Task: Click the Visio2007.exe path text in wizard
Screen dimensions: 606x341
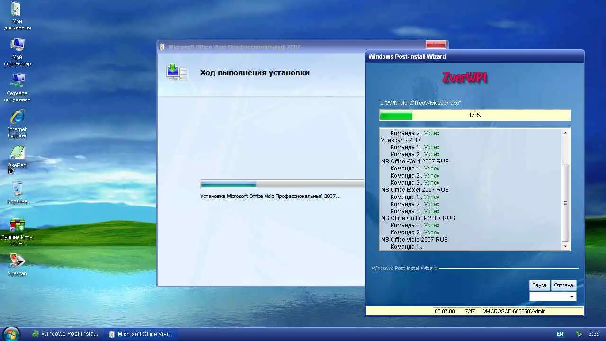Action: tap(419, 103)
